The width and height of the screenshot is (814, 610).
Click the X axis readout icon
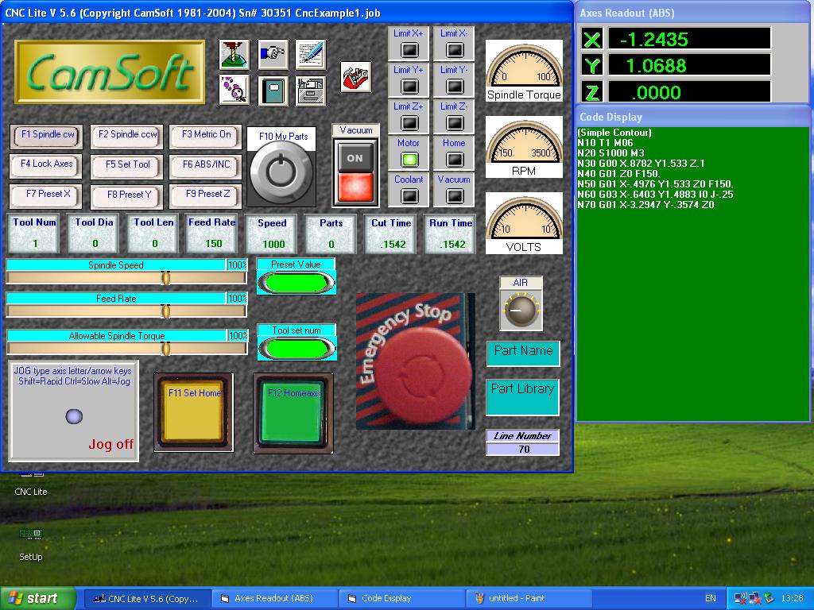[591, 40]
